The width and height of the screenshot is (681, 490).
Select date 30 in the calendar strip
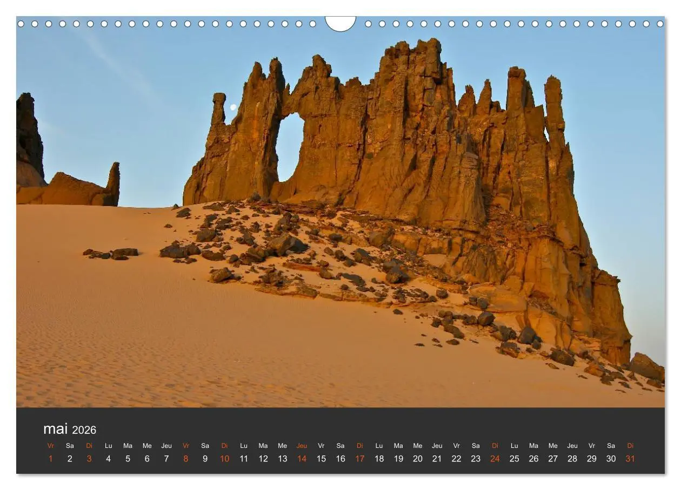[611, 459]
